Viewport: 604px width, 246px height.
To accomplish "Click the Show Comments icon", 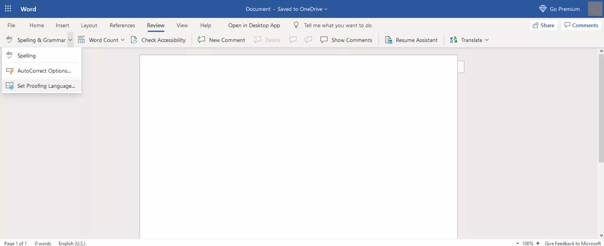I will pyautogui.click(x=324, y=40).
